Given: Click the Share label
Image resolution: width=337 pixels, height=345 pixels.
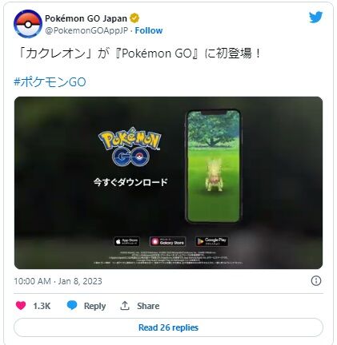Looking at the screenshot, I should (148, 306).
